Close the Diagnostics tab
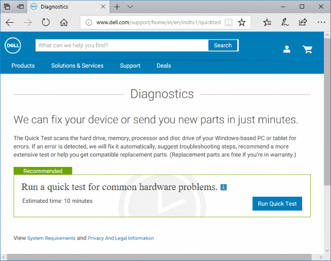 point(103,7)
